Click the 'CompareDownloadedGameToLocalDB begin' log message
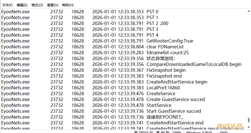Screen dimensions: 251x133 (x=194, y=64)
